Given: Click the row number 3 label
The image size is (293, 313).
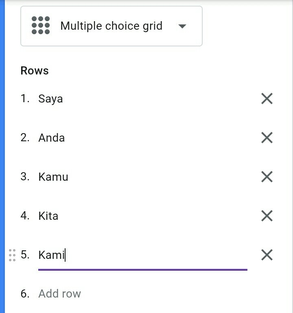Looking at the screenshot, I should [25, 177].
